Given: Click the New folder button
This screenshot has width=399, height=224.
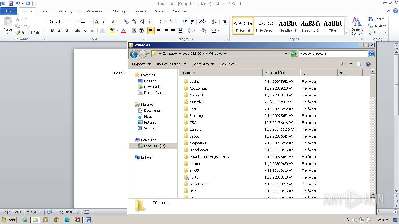Looking at the screenshot, I should coord(228,64).
